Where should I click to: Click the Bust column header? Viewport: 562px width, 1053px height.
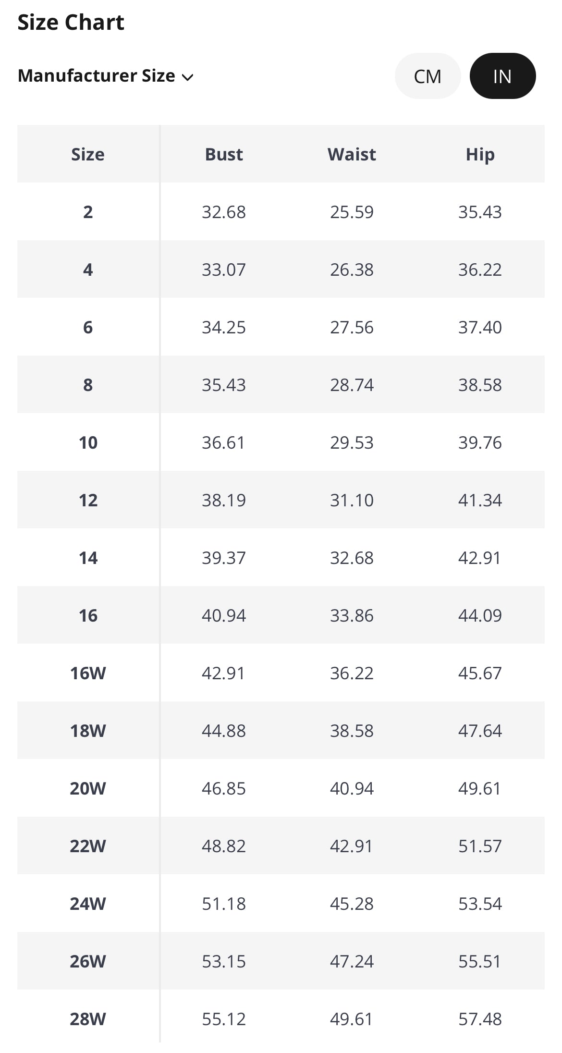tap(224, 154)
